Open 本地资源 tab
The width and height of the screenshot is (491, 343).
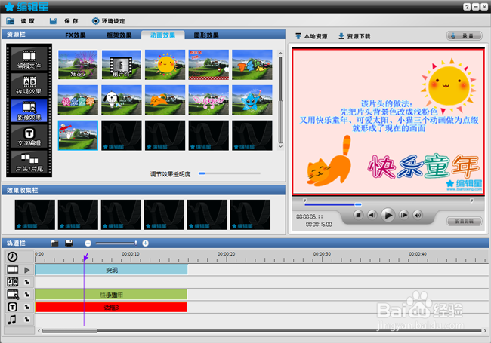[x=311, y=36]
